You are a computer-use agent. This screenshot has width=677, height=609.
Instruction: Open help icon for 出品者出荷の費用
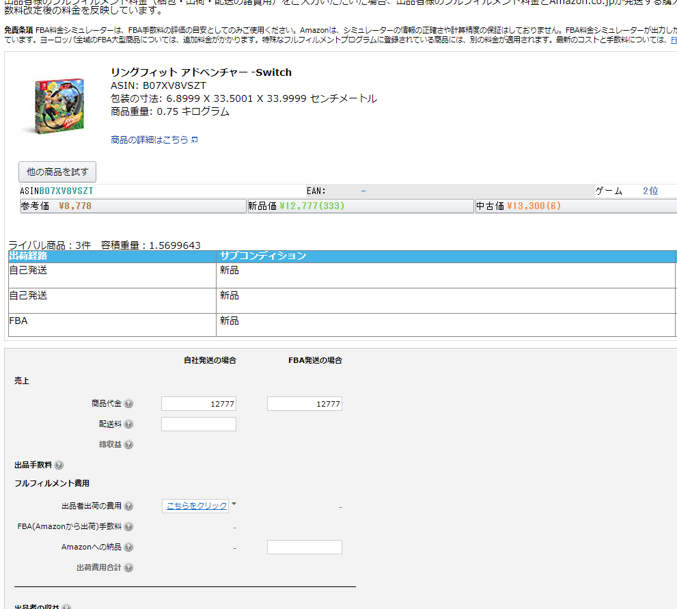click(128, 506)
